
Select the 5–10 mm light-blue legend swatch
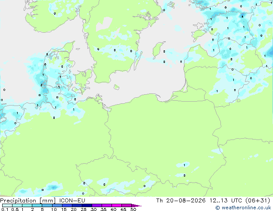47,205
